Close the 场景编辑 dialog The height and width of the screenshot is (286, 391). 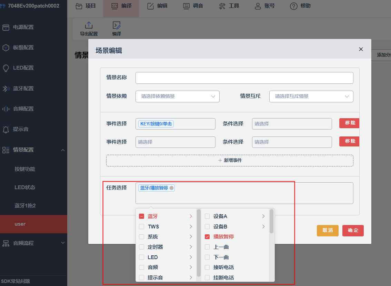coord(361,49)
